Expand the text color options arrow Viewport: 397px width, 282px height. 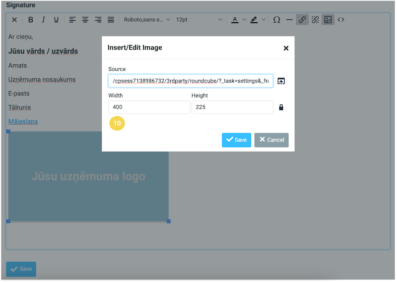pos(244,20)
